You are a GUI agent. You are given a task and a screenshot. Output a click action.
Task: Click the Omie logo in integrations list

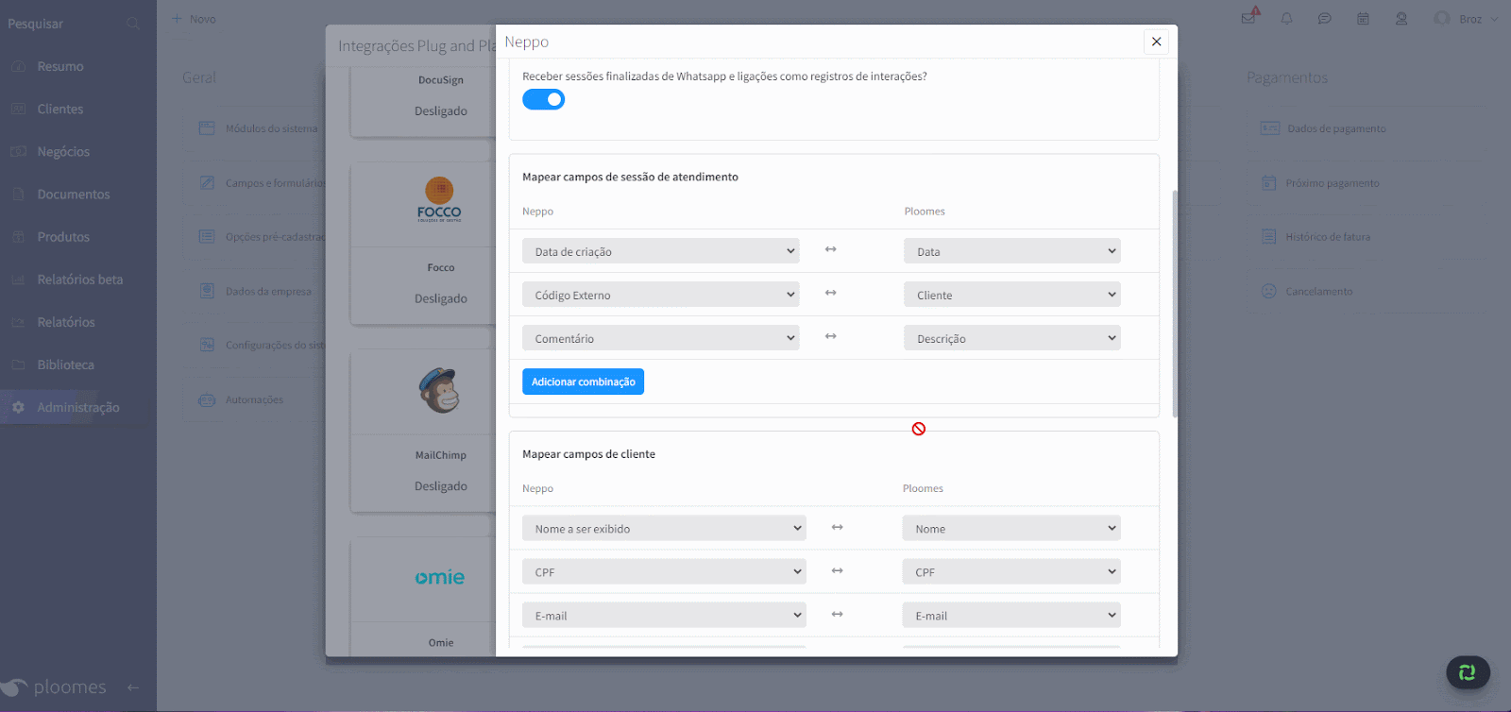point(440,577)
